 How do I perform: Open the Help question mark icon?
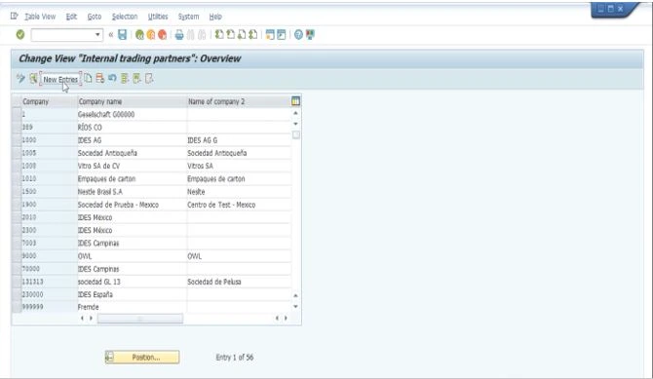[298, 34]
